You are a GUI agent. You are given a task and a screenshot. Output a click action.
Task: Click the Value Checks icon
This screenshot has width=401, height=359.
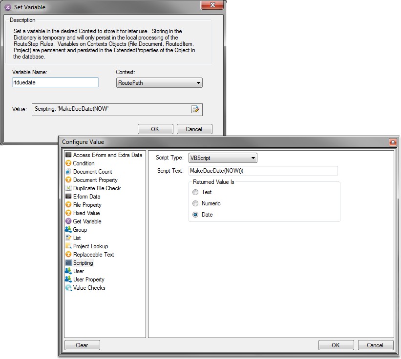68,288
